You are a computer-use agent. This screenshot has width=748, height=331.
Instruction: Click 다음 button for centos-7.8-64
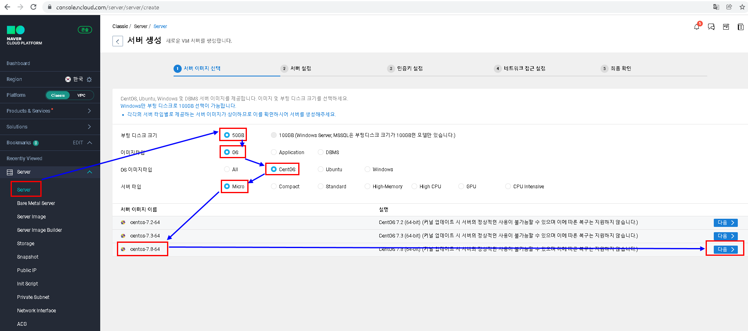726,249
